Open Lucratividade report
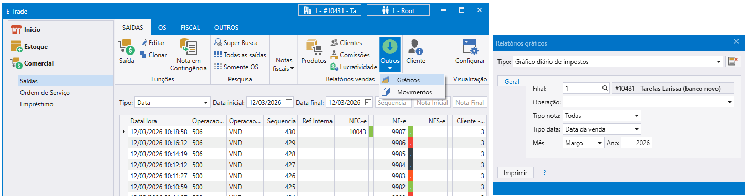 point(354,67)
